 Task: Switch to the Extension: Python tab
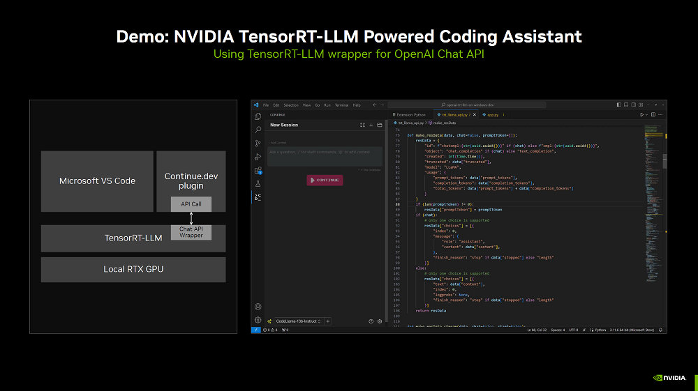point(410,114)
